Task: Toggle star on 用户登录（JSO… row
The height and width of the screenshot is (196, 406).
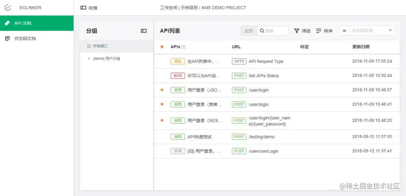Action: click(x=162, y=90)
